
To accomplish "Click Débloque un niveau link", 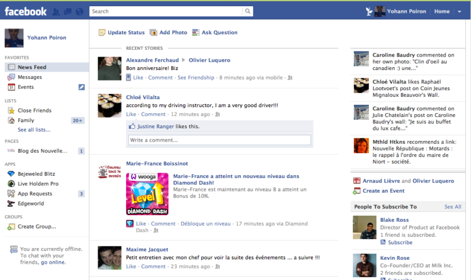I will (x=205, y=223).
